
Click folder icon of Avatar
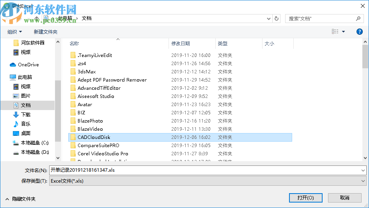[73, 104]
